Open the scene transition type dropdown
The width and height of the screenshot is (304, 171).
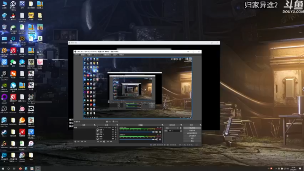pos(172,128)
